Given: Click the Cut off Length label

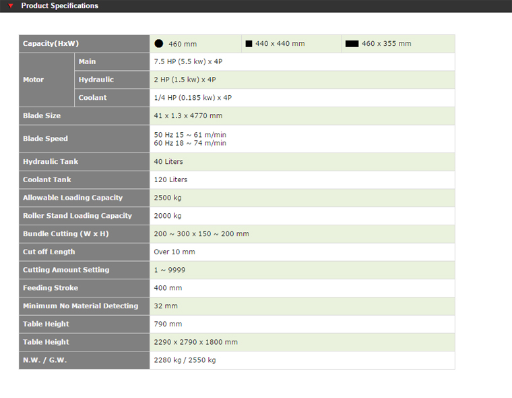Looking at the screenshot, I should coord(49,252).
